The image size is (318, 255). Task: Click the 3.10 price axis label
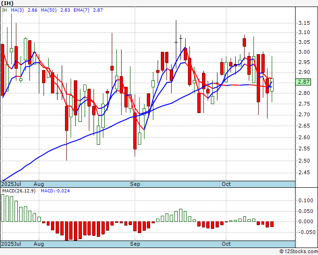[304, 32]
